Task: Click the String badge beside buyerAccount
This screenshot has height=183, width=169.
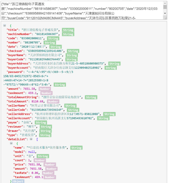Action: pos(111,68)
